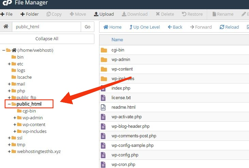249x168 pixels.
Task: Select the wp-config.php file icon
Action: coord(103,155)
